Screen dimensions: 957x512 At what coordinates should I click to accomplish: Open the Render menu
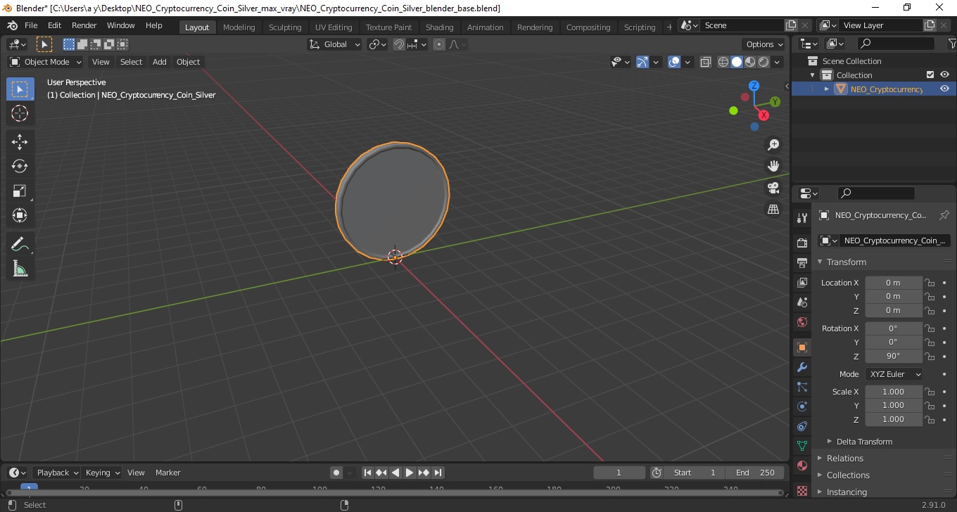coord(84,25)
